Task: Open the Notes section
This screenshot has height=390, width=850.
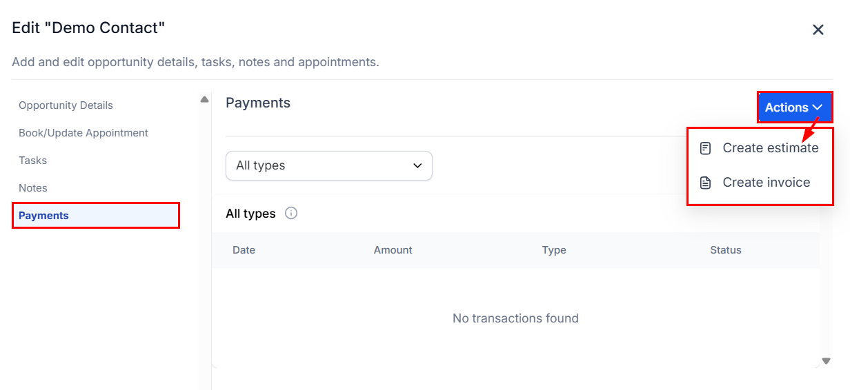Action: [33, 188]
